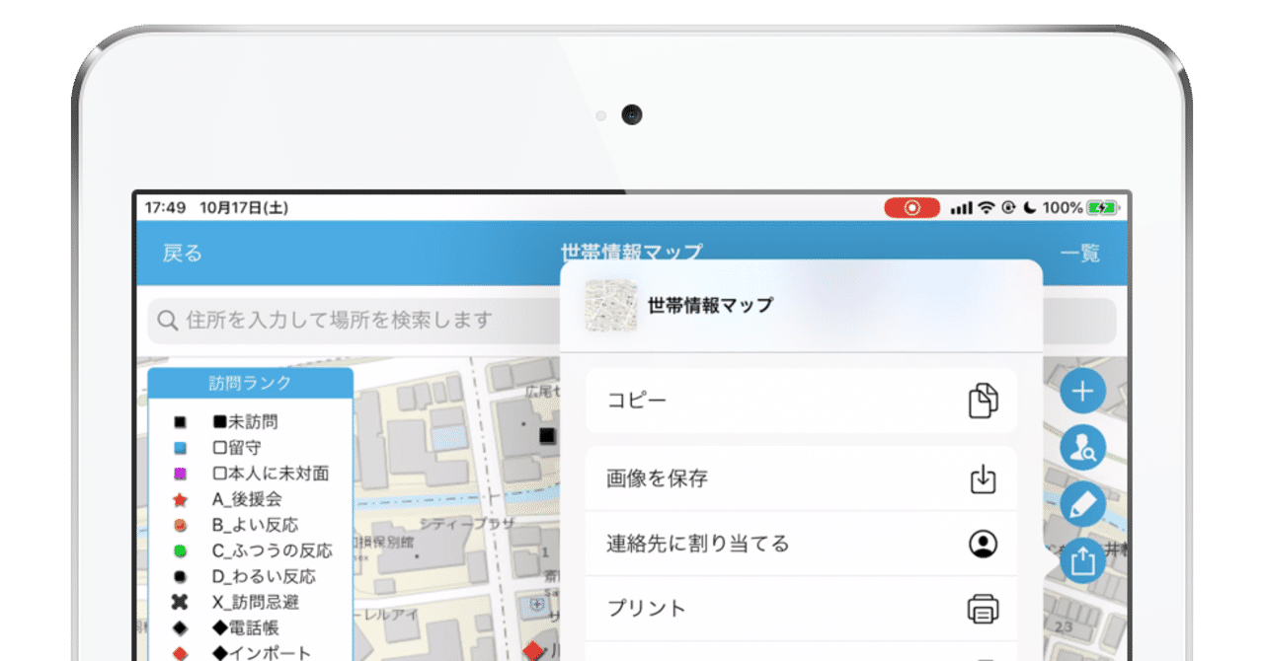This screenshot has height=661, width=1264.
Task: Tap the 戻る back button
Action: [x=182, y=254]
